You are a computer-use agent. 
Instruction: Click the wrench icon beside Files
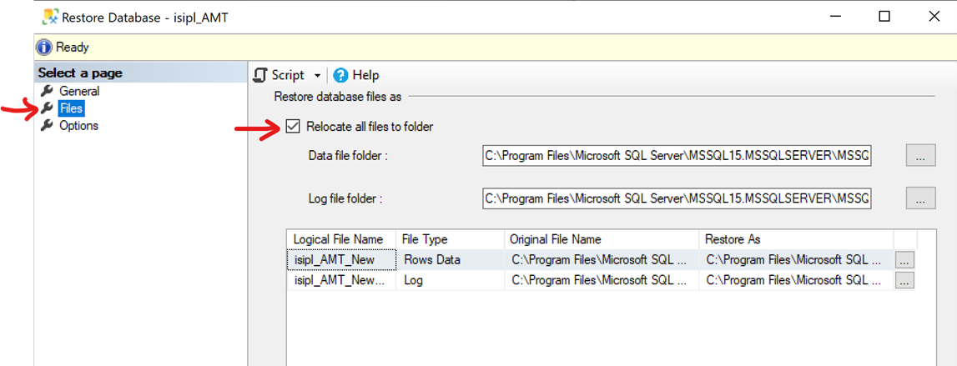pyautogui.click(x=47, y=108)
